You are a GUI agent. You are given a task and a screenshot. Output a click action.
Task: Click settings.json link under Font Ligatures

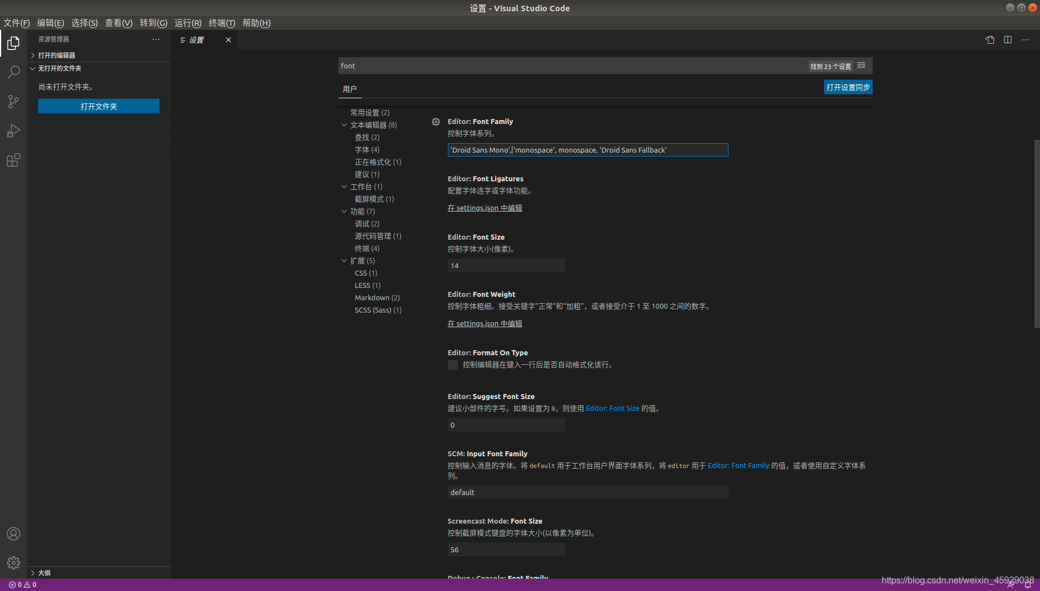point(485,208)
